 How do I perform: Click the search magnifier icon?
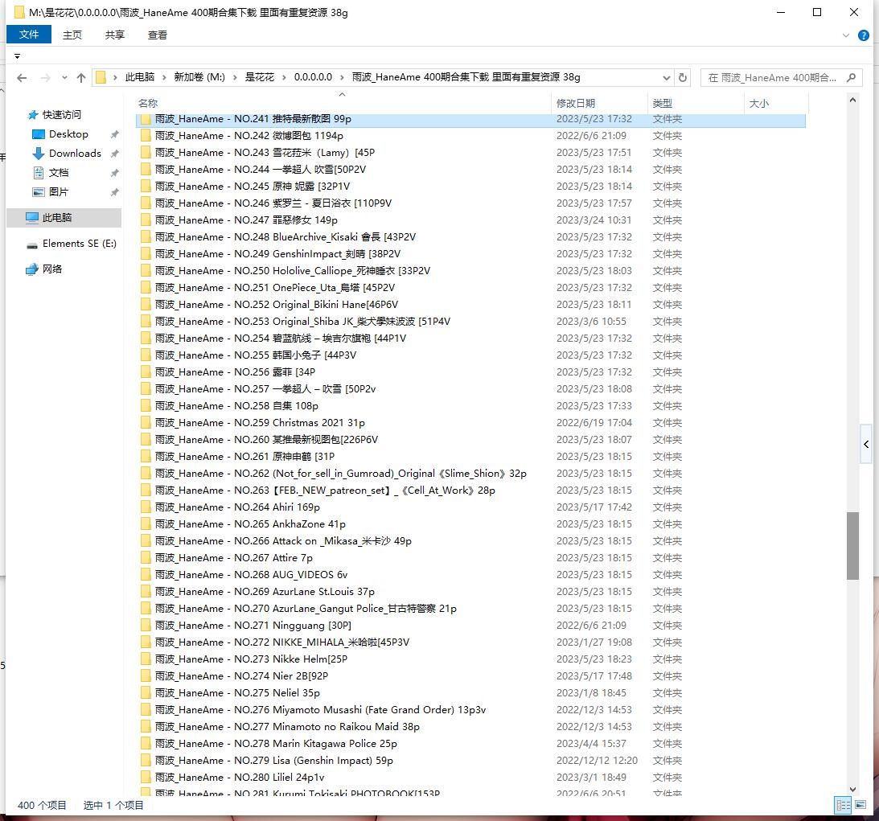(x=851, y=78)
